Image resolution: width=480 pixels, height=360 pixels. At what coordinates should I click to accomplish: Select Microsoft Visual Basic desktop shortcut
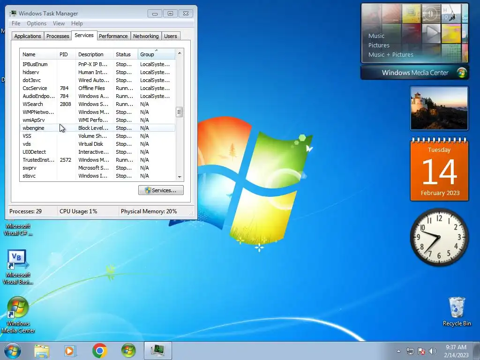[18, 267]
